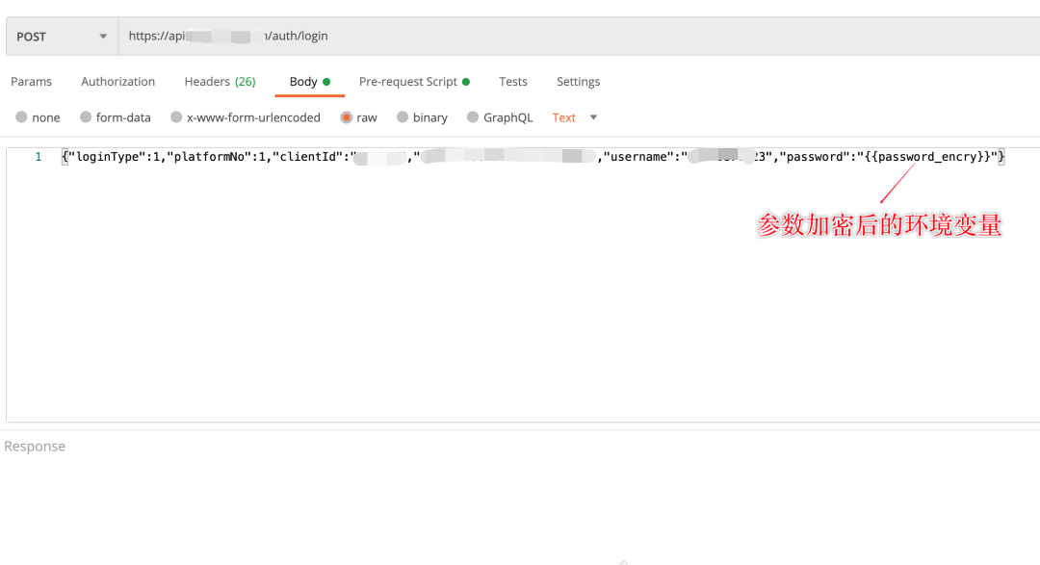Click line number 1 in the editor gutter

click(39, 157)
